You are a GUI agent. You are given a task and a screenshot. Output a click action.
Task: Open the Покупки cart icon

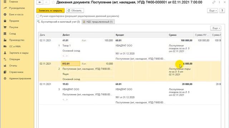[5, 27]
